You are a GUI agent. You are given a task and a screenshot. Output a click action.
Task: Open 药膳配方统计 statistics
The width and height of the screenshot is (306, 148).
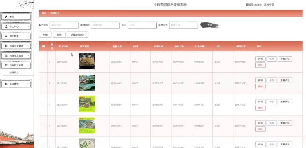[78, 35]
